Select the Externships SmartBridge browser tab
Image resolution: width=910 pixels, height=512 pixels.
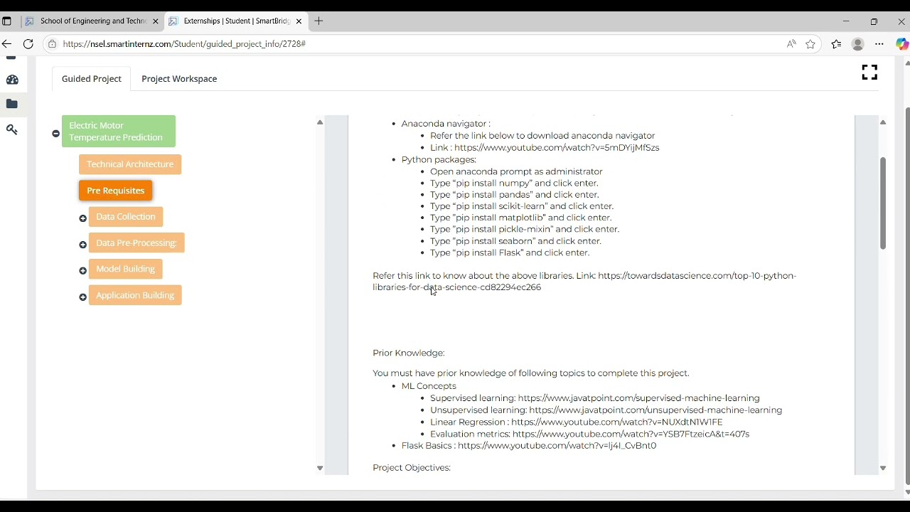235,21
